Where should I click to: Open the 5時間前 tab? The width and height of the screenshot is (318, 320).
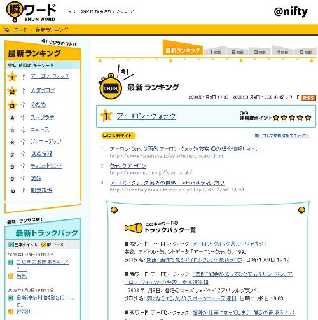305,52
